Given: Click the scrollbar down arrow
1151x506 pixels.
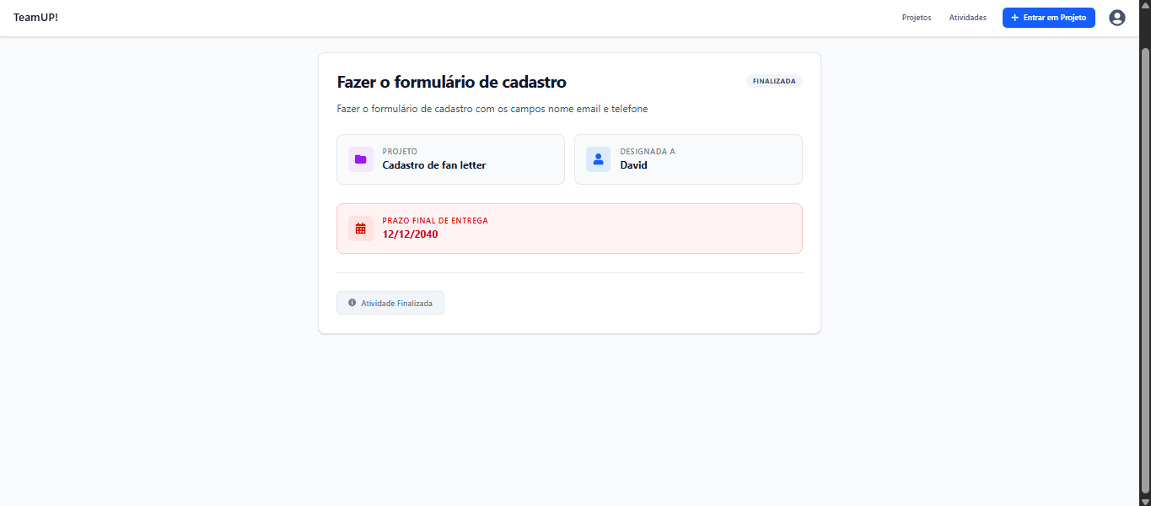Looking at the screenshot, I should tap(1145, 500).
